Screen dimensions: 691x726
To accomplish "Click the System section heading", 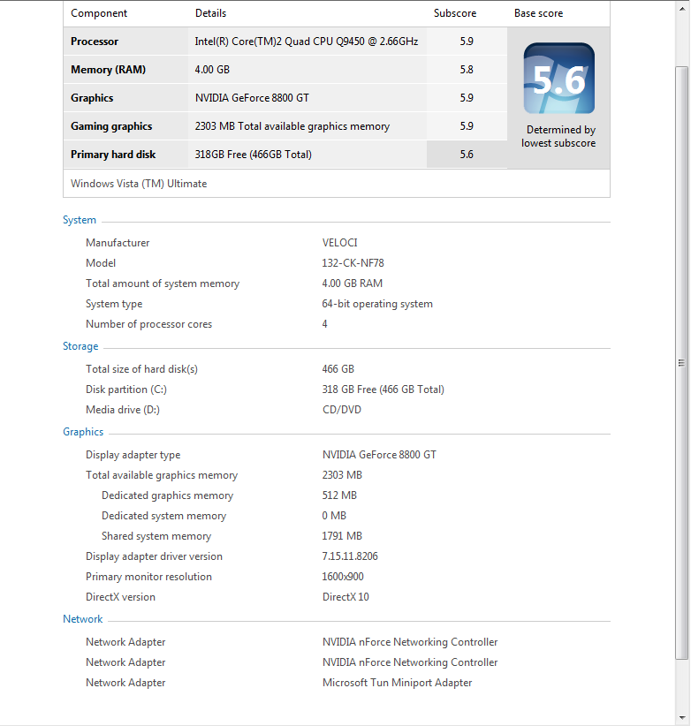I will click(x=80, y=221).
